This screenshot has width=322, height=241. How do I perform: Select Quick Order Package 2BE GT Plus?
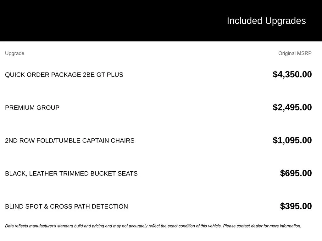coord(64,75)
